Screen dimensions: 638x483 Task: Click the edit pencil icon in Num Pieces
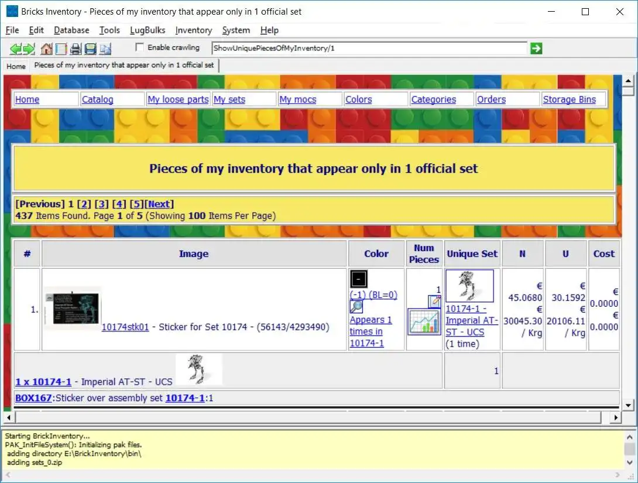point(434,302)
